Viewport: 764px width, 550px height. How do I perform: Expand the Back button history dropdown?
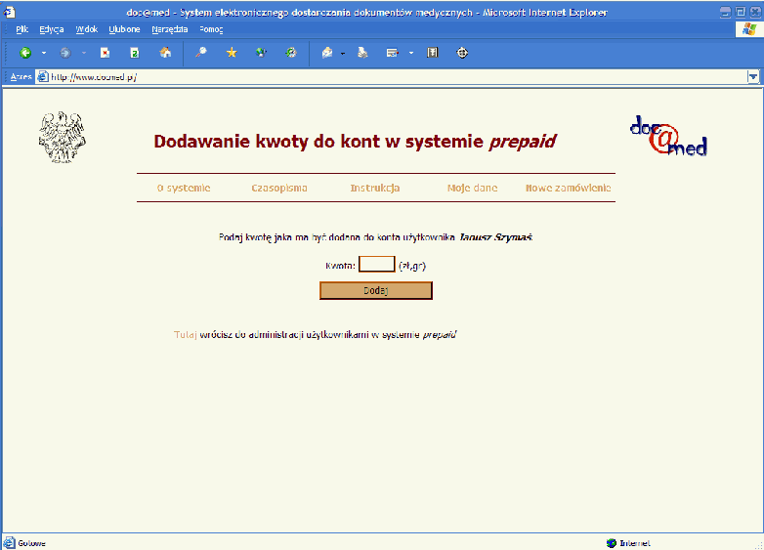44,53
